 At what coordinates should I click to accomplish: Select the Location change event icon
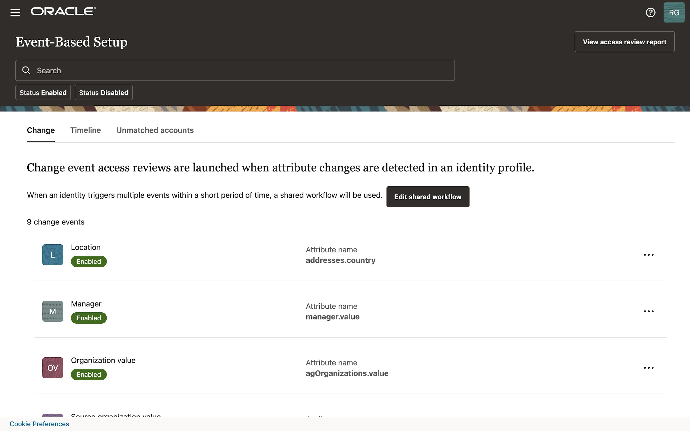click(52, 255)
